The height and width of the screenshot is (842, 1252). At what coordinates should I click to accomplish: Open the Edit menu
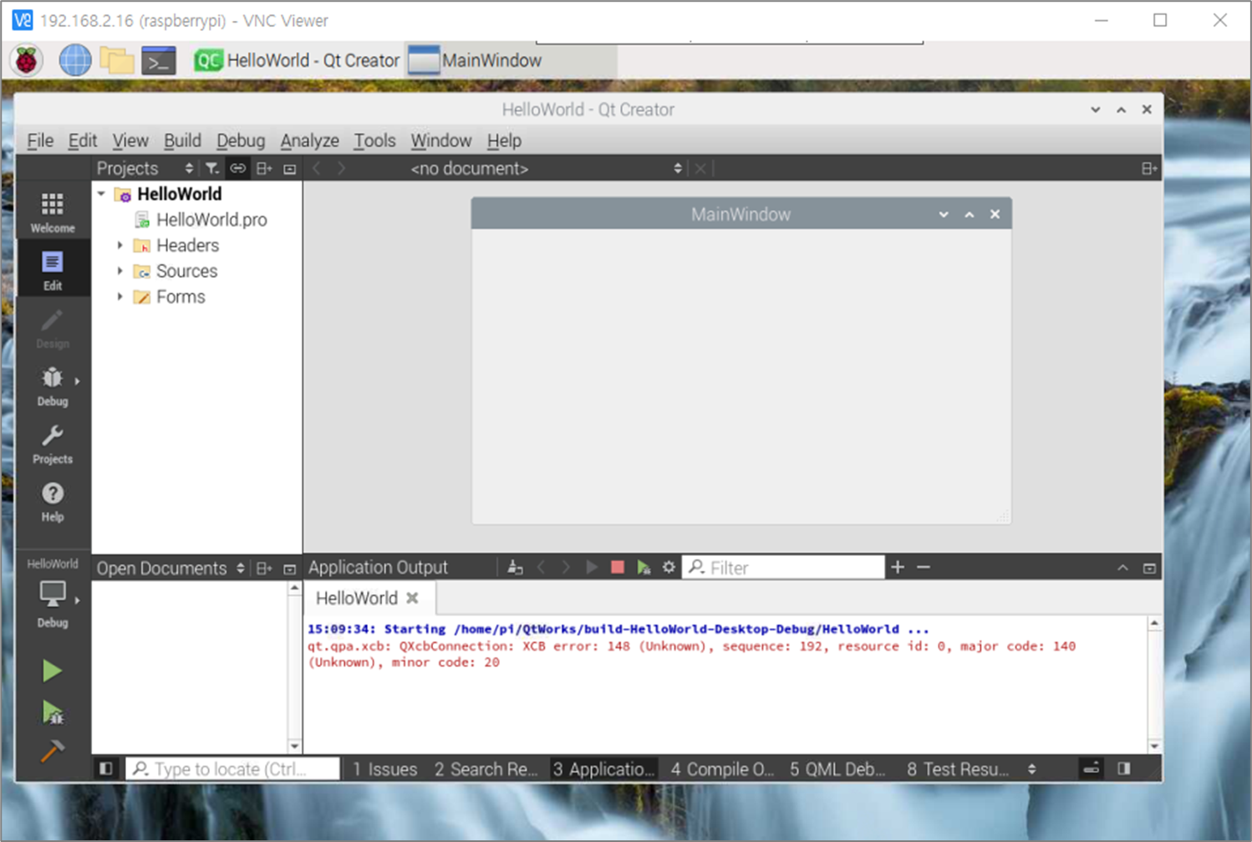(x=82, y=140)
